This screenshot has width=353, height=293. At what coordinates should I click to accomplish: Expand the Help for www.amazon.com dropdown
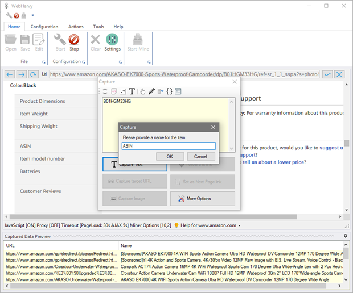[x=240, y=225]
